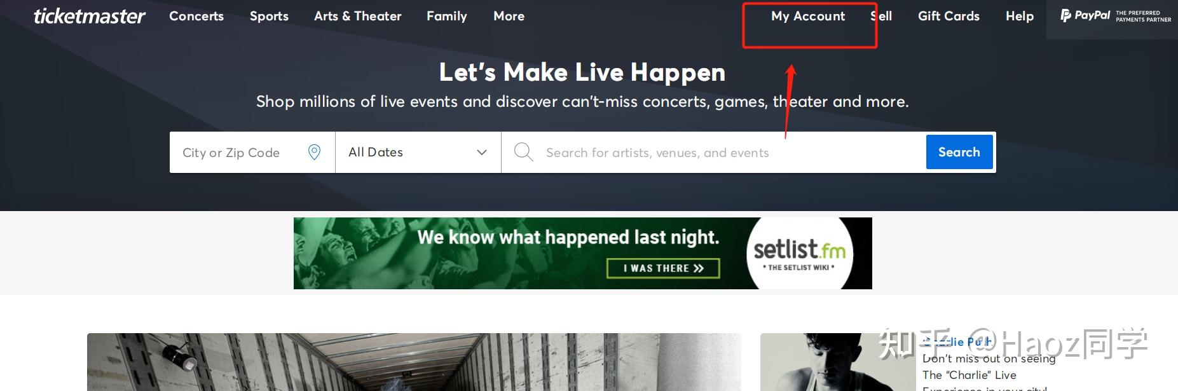This screenshot has width=1178, height=391.
Task: Click the blue Search button
Action: 959,152
